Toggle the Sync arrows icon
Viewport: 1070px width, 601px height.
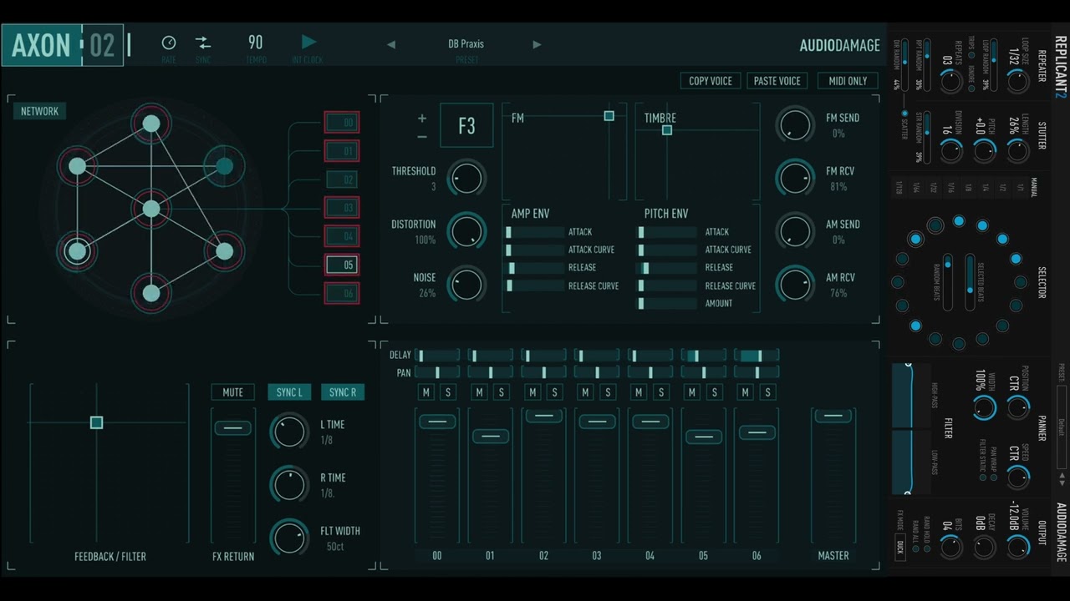[x=203, y=43]
